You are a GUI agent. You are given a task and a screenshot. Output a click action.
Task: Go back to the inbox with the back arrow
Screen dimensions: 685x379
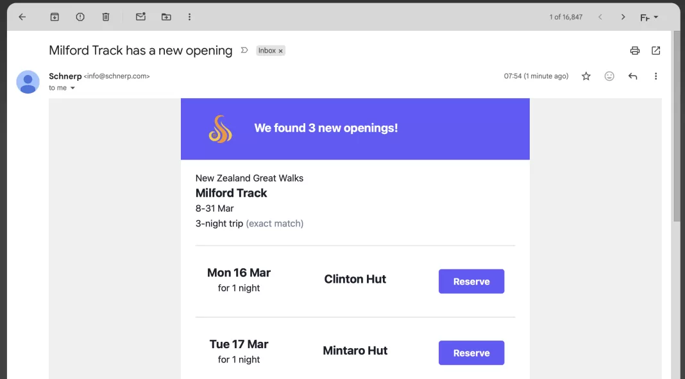(x=22, y=17)
